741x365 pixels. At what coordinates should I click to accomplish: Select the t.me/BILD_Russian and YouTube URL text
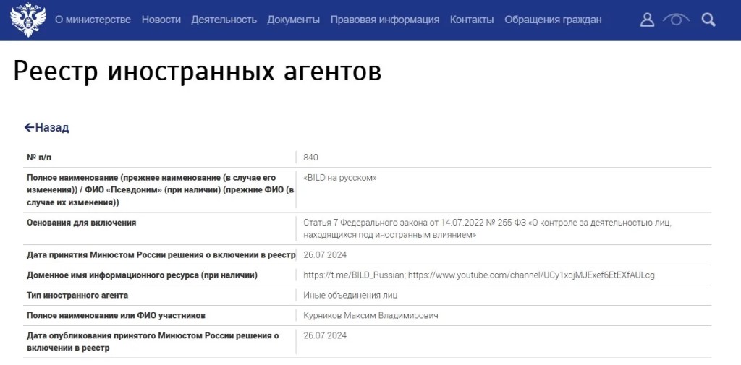[x=479, y=275]
